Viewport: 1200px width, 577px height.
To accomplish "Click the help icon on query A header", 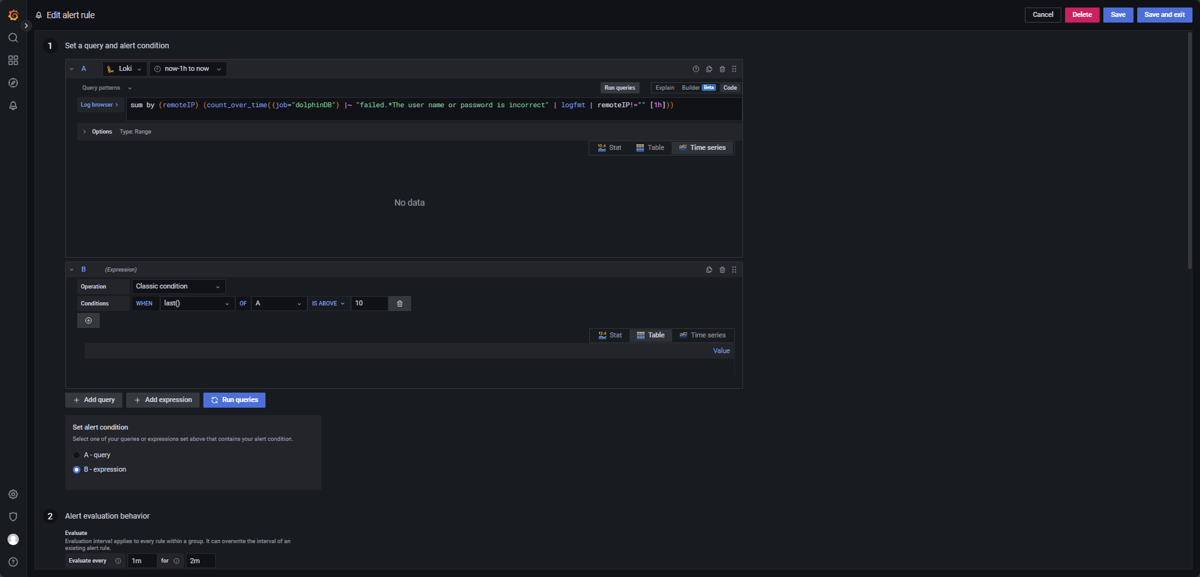I will click(695, 69).
